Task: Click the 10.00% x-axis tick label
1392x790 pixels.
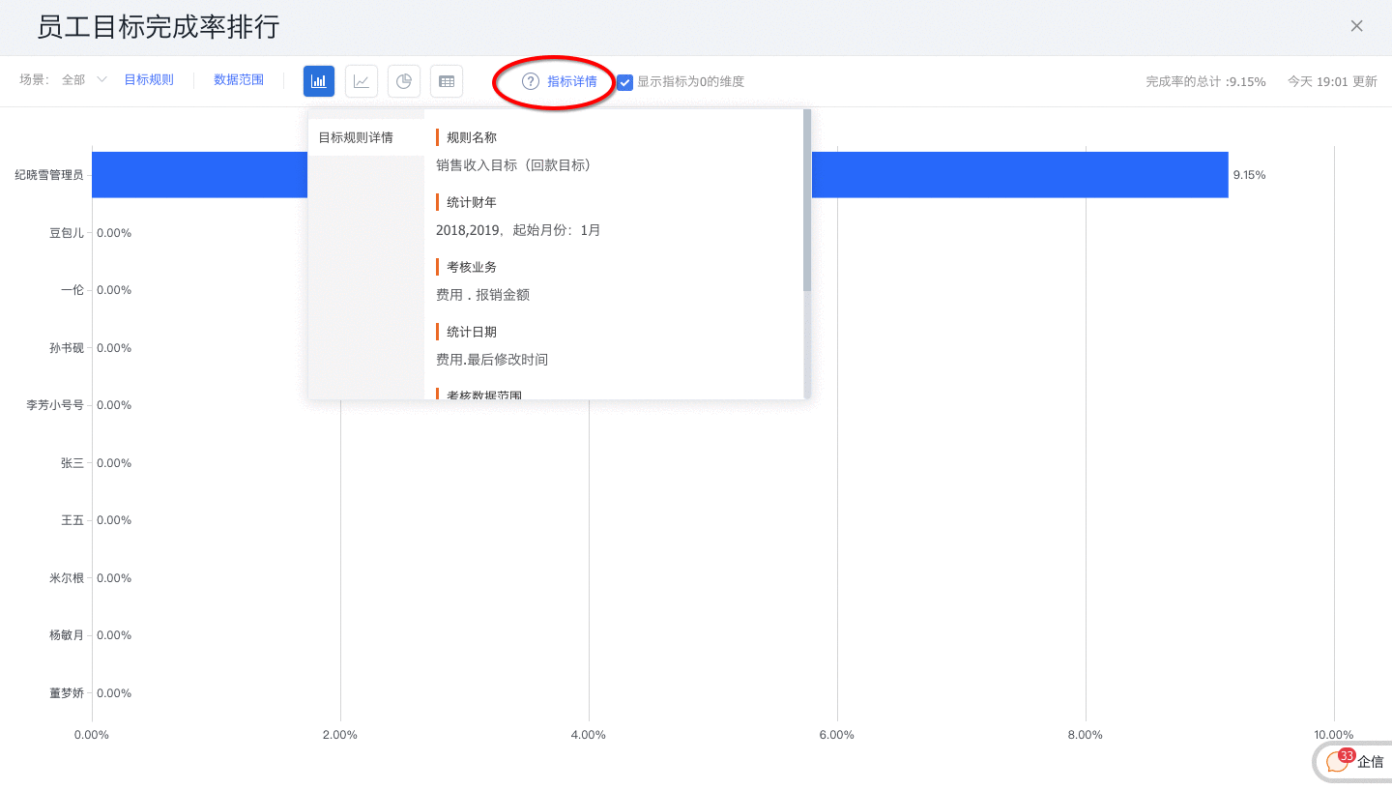Action: (1334, 735)
